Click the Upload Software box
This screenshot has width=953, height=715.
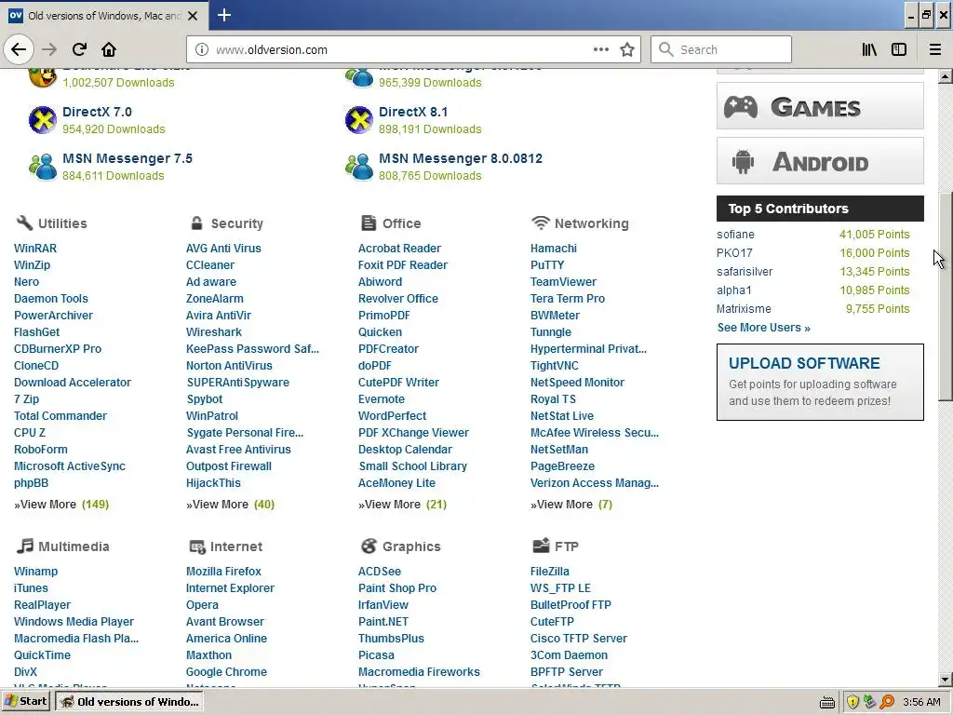click(820, 382)
